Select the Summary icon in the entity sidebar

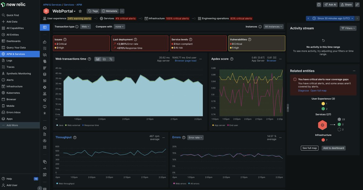coord(45,27)
